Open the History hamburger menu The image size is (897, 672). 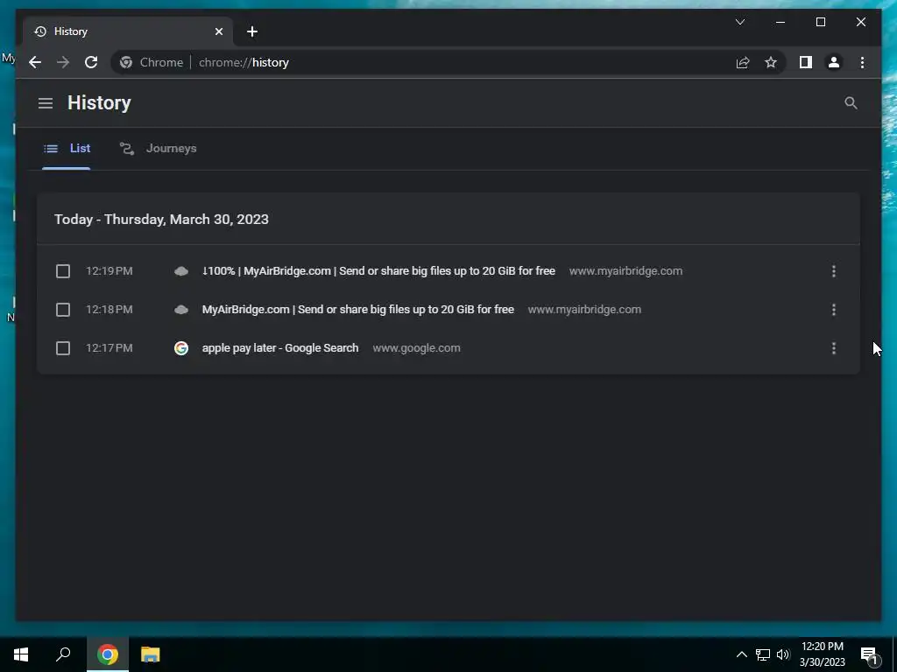pos(46,103)
